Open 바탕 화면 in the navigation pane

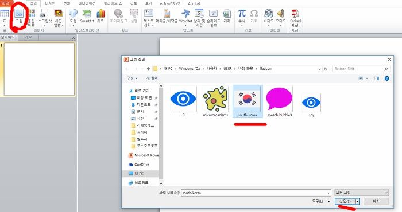pos(141,97)
